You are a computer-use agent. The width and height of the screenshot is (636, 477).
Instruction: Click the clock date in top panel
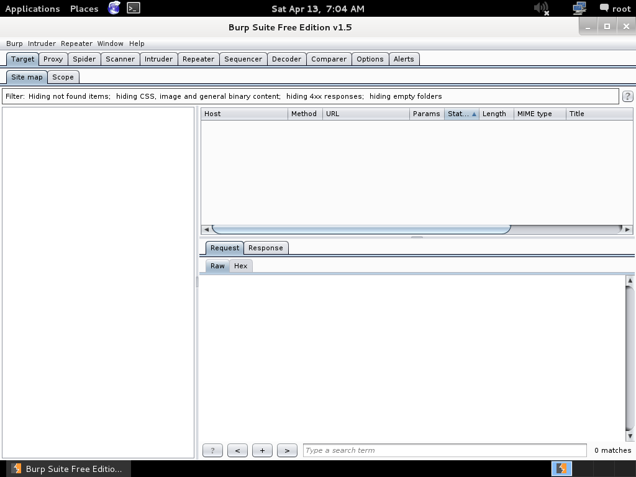(318, 9)
